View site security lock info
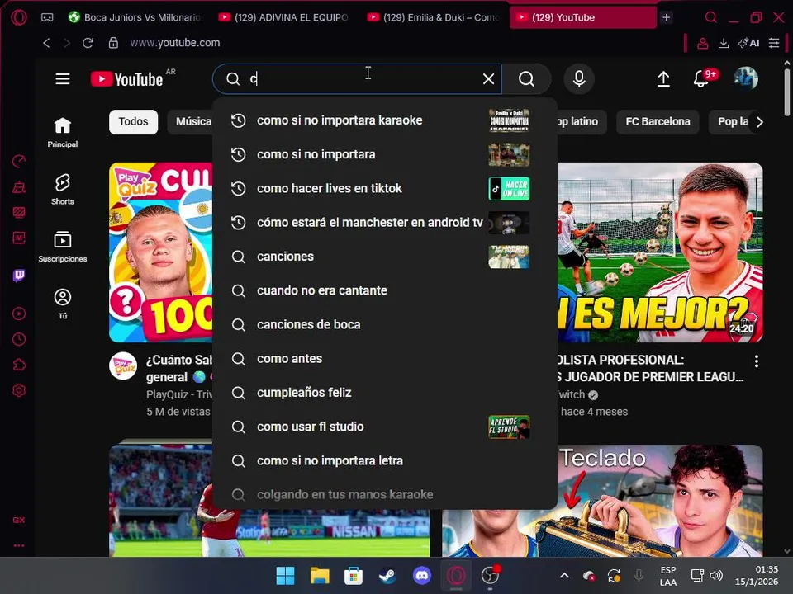The width and height of the screenshot is (793, 594). click(x=113, y=43)
